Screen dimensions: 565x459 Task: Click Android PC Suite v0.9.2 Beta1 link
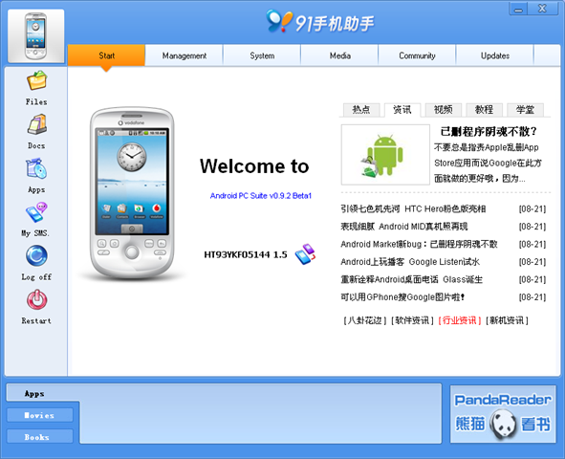(261, 196)
